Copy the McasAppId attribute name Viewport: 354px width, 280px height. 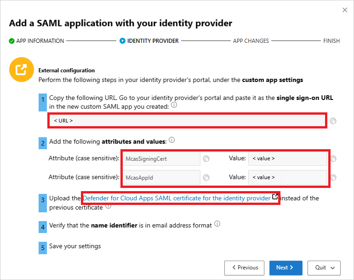(x=206, y=177)
